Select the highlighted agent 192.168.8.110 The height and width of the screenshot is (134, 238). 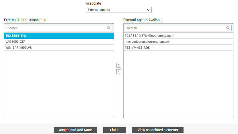pyautogui.click(x=59, y=36)
